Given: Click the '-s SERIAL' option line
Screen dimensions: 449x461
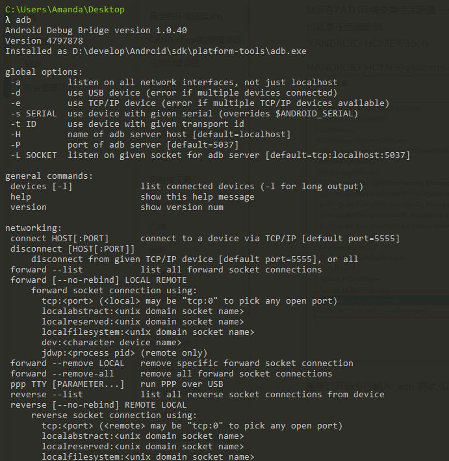Looking at the screenshot, I should 184,114.
